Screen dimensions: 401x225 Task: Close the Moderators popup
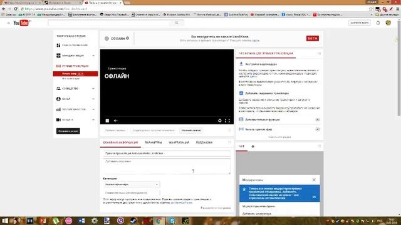314,180
